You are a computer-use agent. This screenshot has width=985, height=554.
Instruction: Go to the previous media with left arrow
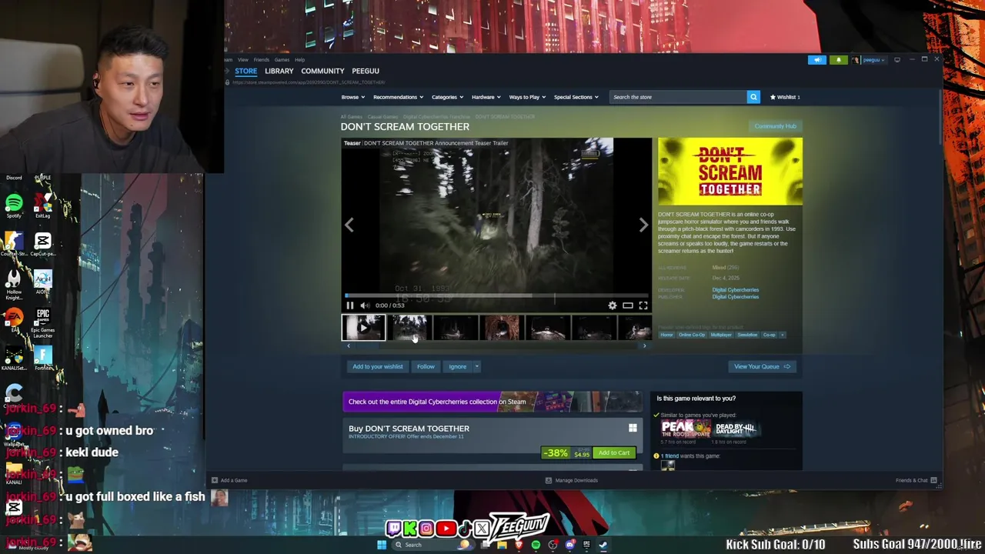(x=349, y=225)
